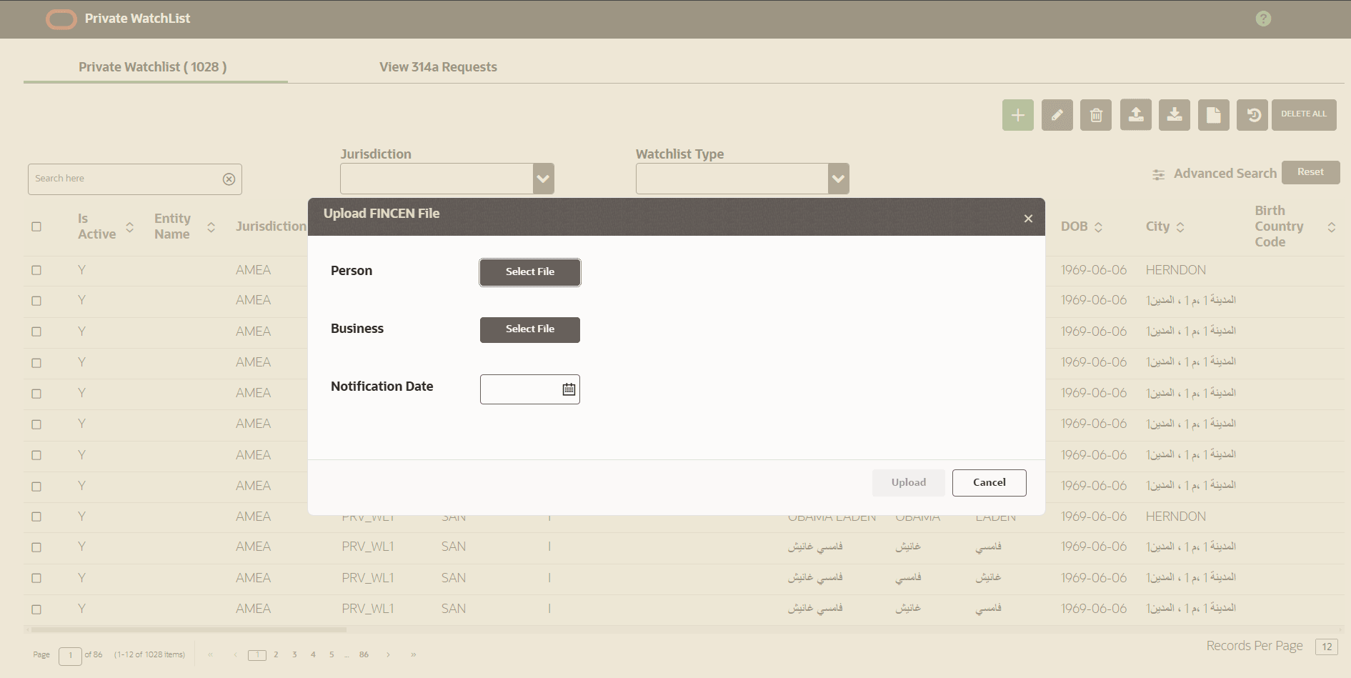Click the document file icon in toolbar
The height and width of the screenshot is (678, 1351).
[1214, 115]
